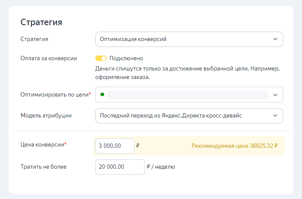Image resolution: width=302 pixels, height=199 pixels.
Task: Expand the goal selector using its chevron arrow
Action: 275,94
